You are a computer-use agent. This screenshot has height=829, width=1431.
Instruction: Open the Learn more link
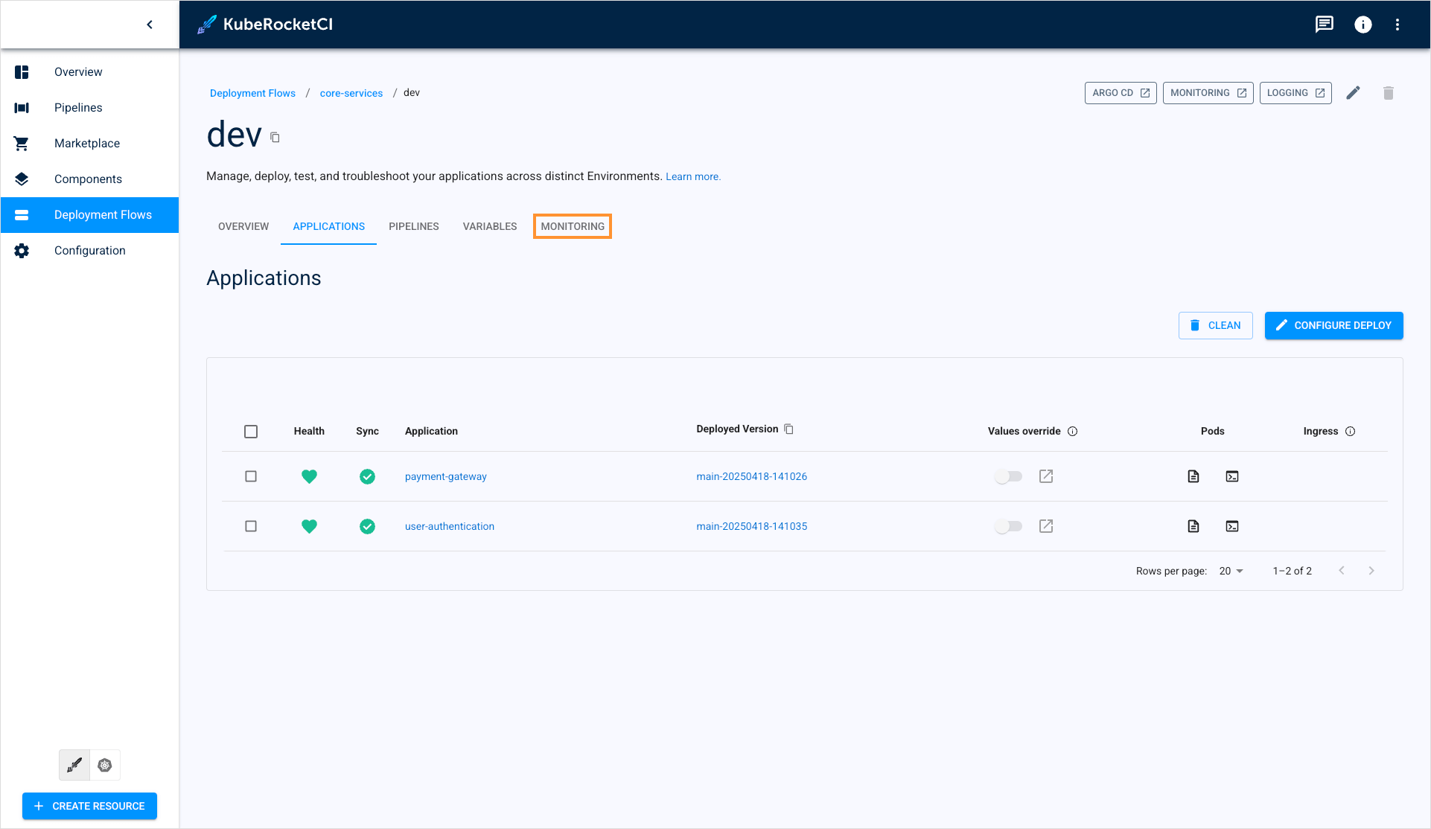693,176
